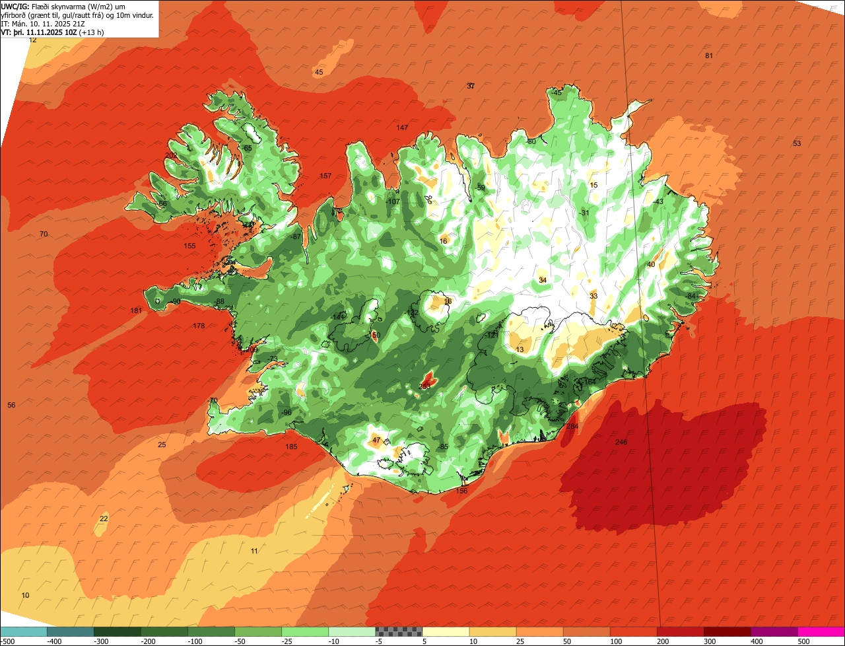The image size is (845, 646).
Task: Click the '500' label on the color scale
Action: click(803, 641)
